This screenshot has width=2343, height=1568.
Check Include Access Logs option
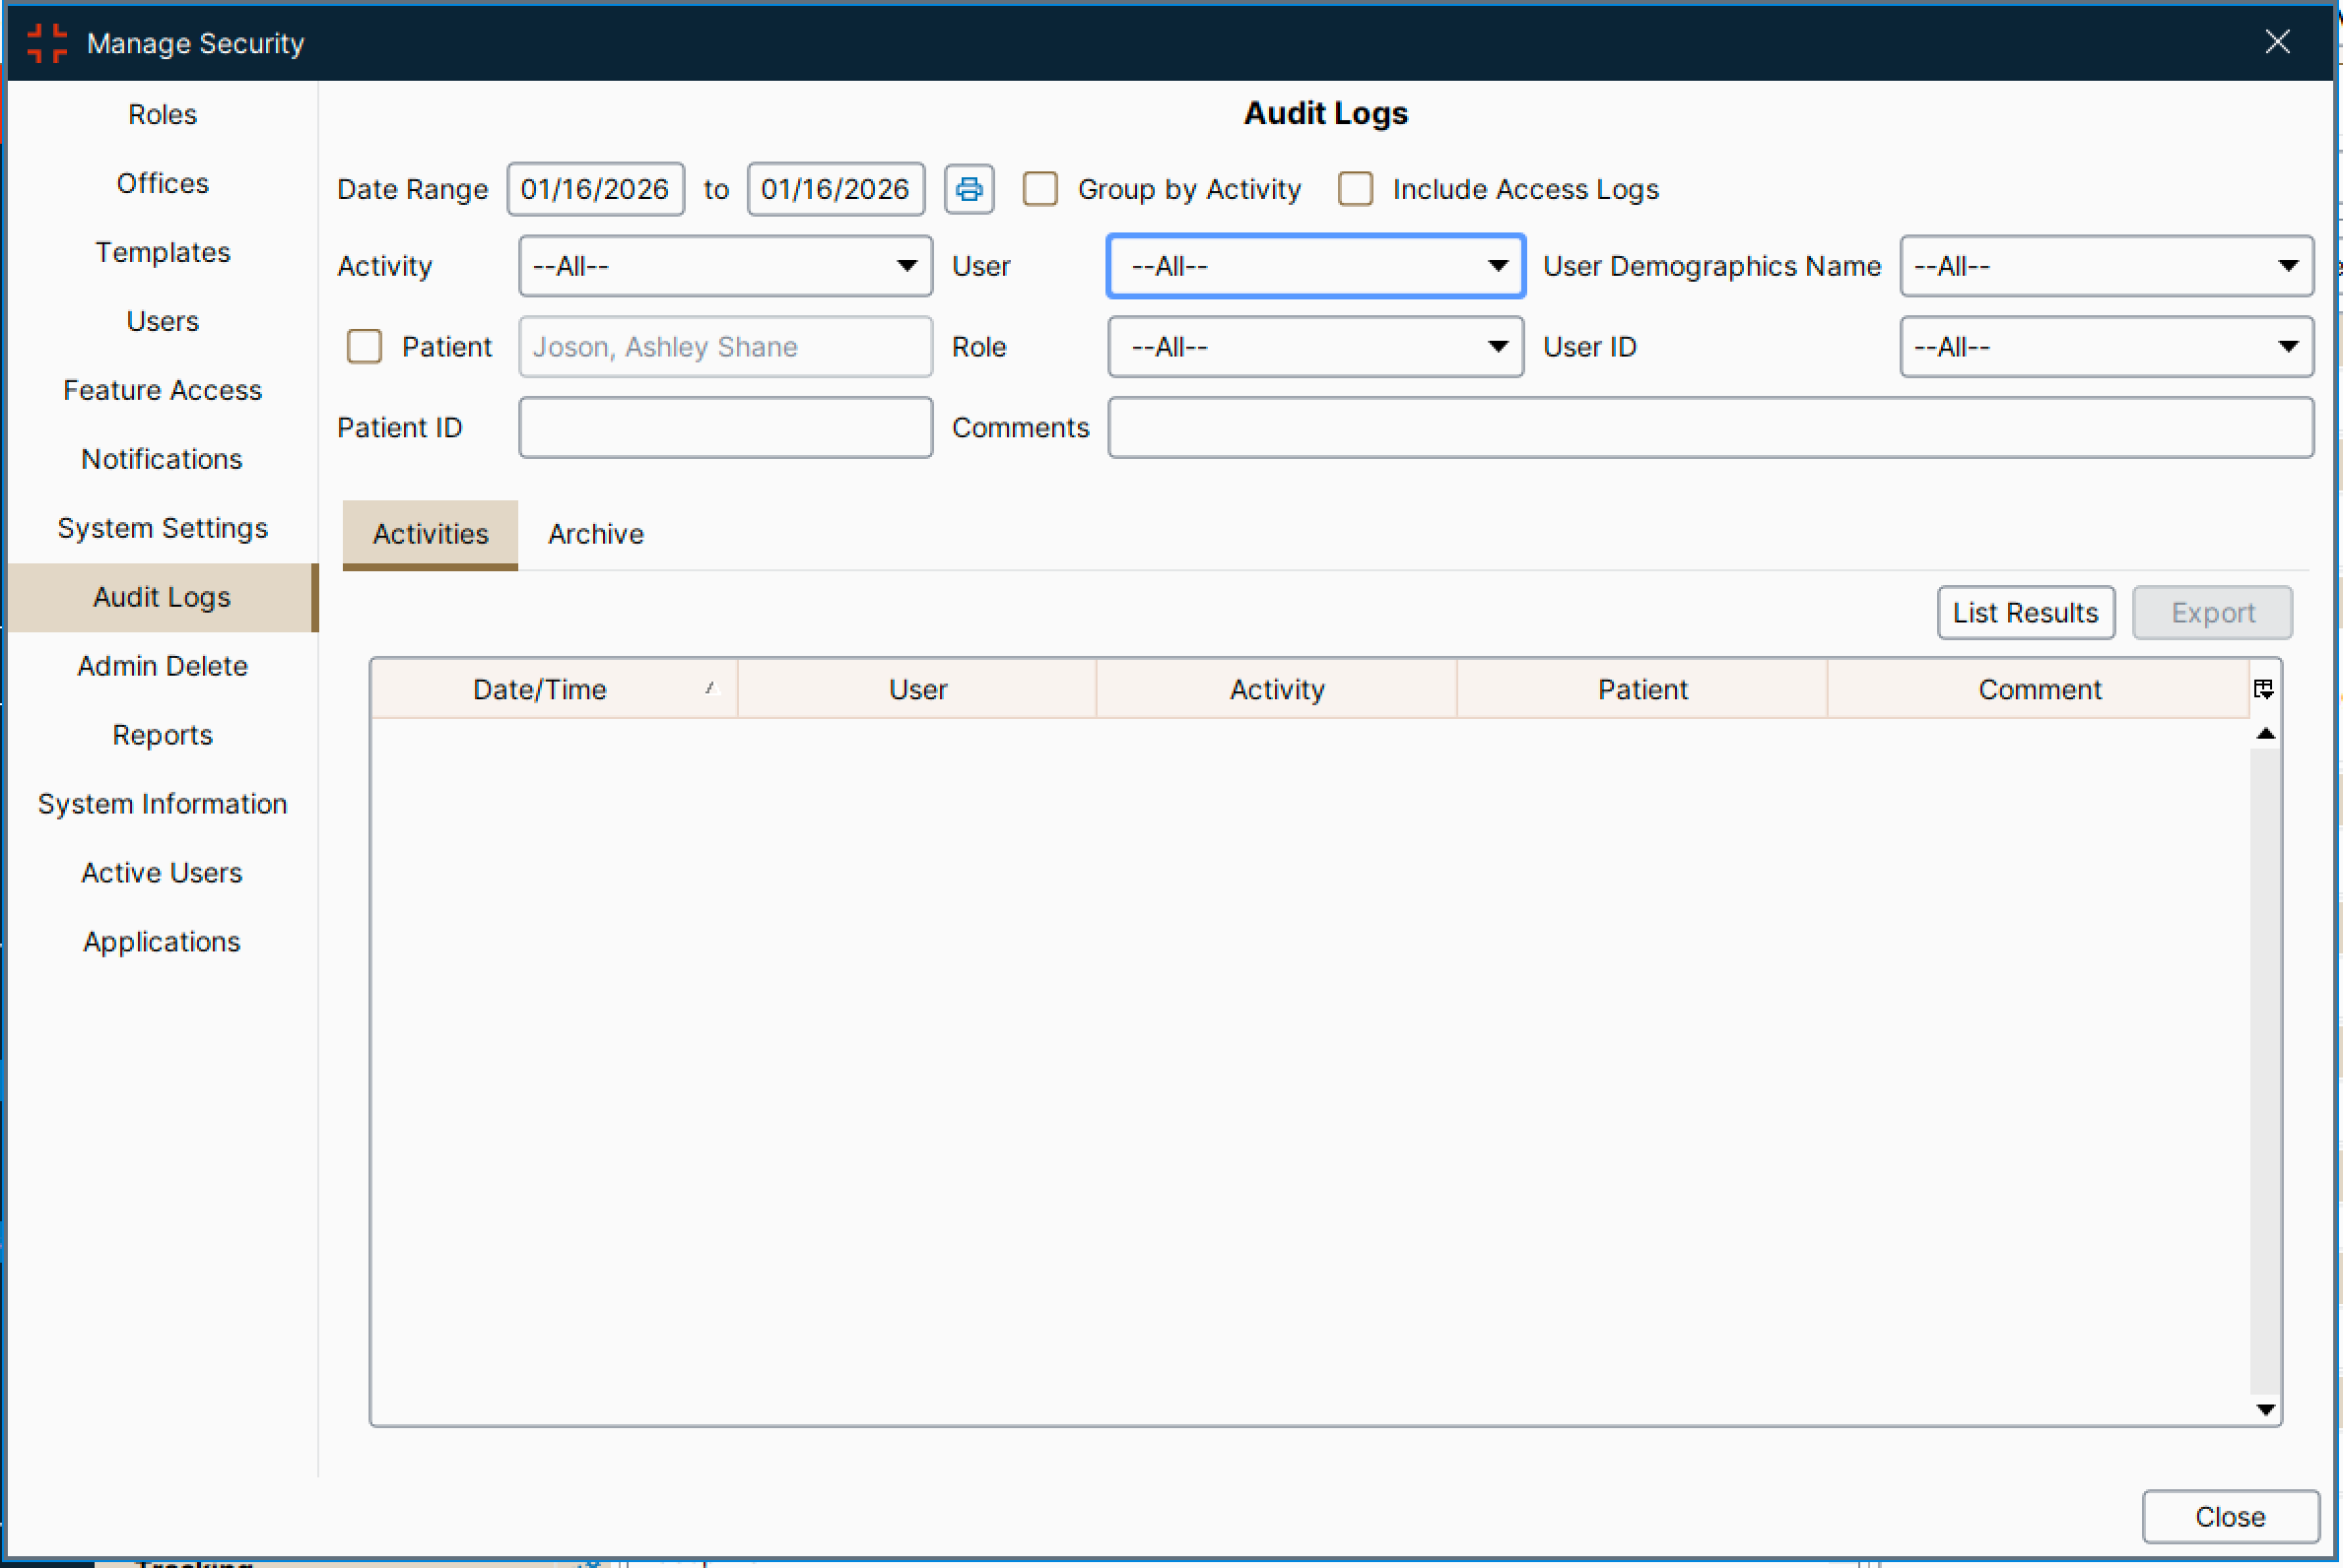pos(1356,189)
